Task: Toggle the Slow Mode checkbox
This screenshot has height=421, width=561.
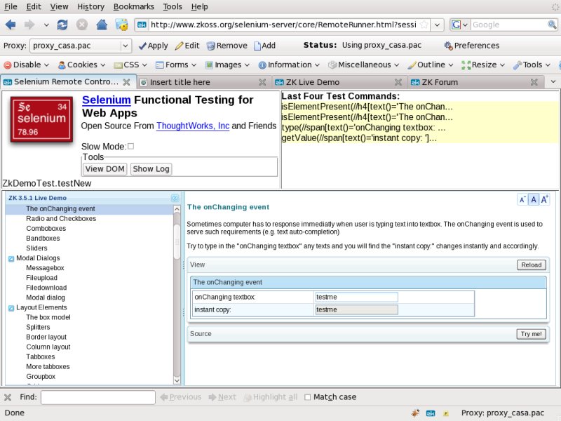Action: 130,146
